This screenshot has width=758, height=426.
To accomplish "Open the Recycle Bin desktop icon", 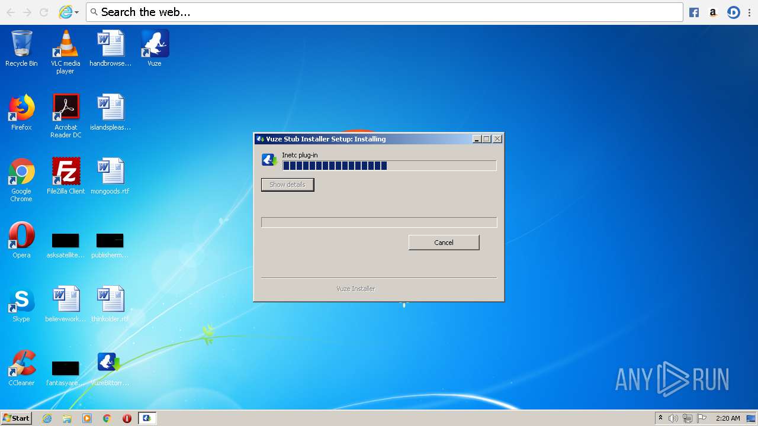I will tap(21, 49).
